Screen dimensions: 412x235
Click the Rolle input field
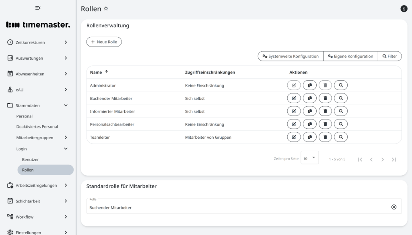(x=237, y=207)
